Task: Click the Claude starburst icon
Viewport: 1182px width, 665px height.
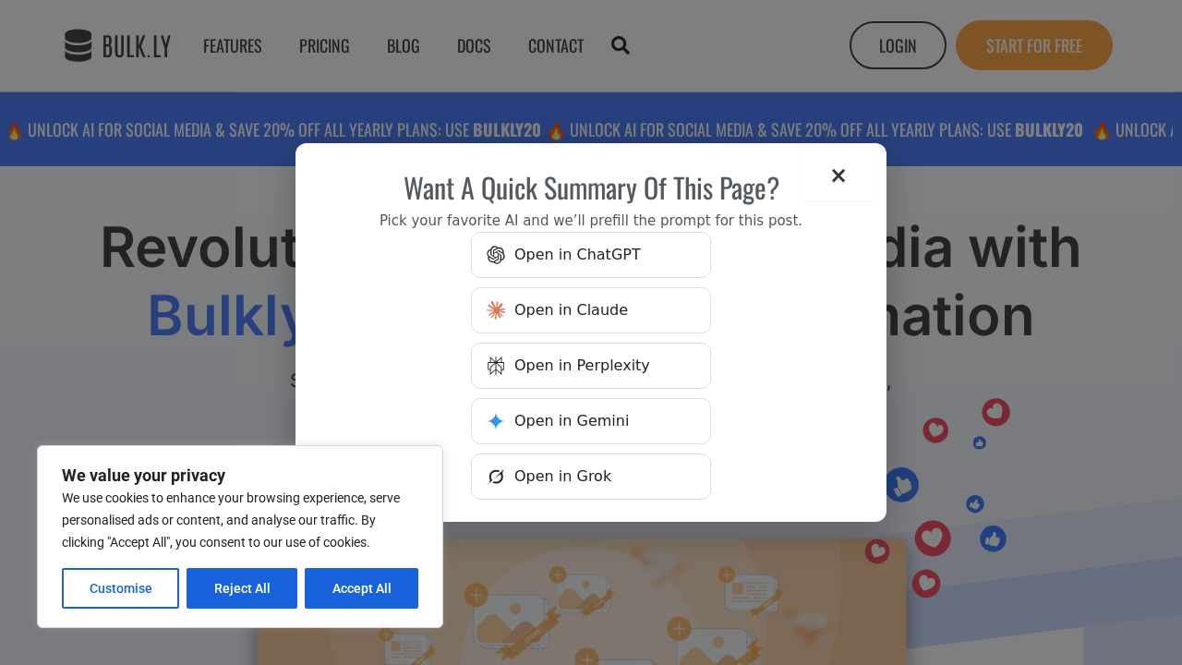Action: click(496, 310)
